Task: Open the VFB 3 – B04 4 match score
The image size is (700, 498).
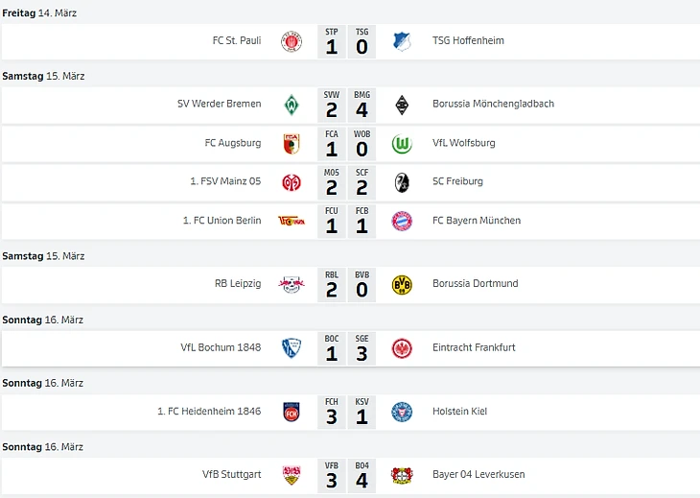Action: click(346, 476)
